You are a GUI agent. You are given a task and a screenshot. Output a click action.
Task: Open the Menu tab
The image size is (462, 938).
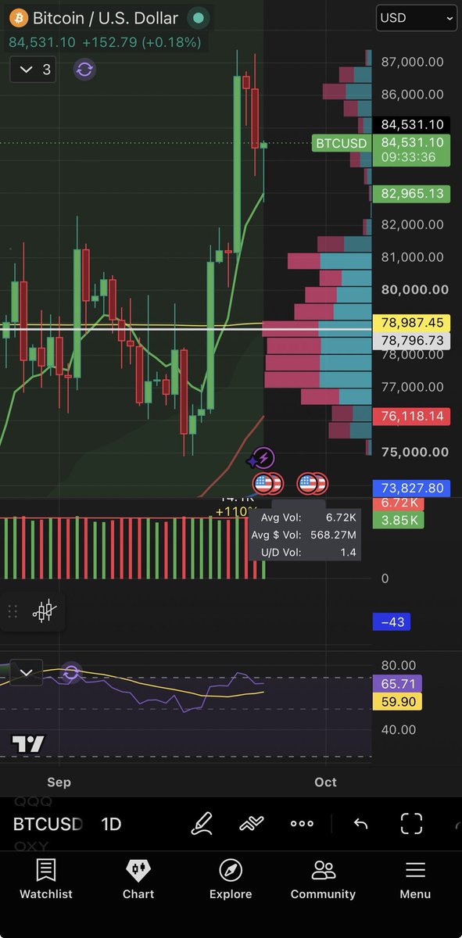click(415, 880)
